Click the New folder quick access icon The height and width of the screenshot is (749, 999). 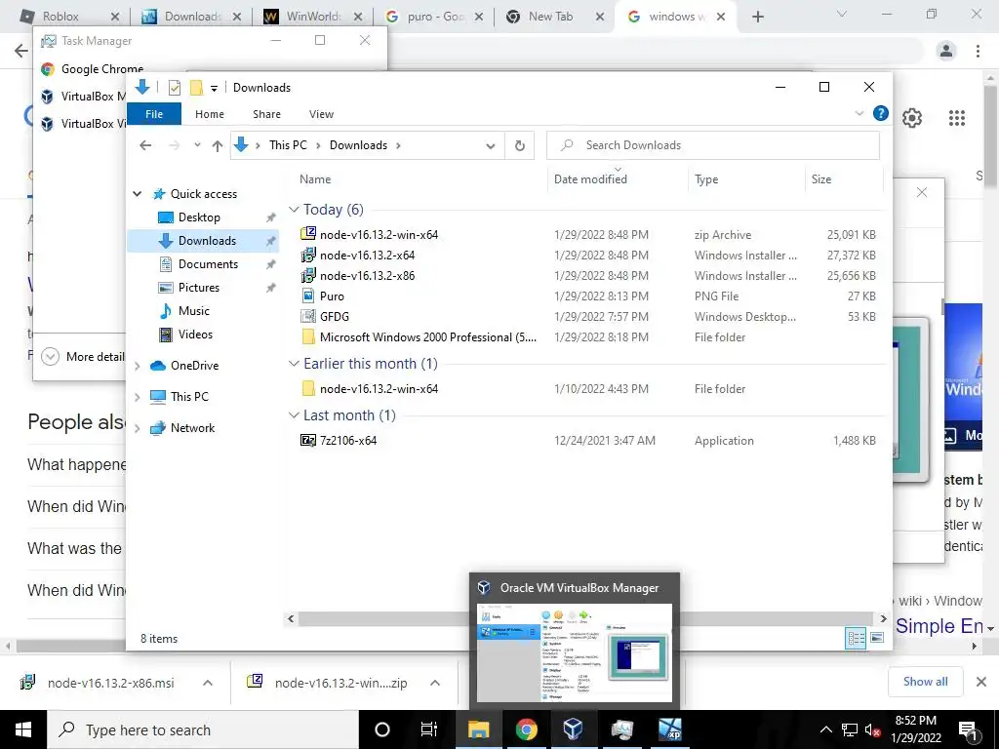pos(196,87)
